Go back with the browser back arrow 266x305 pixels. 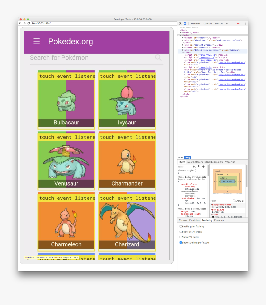click(x=20, y=23)
